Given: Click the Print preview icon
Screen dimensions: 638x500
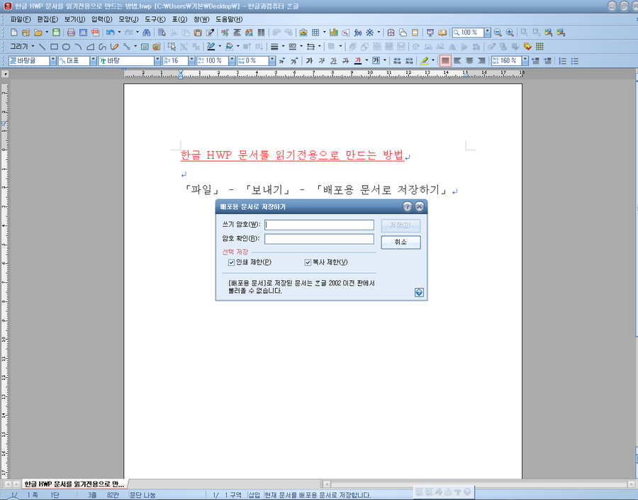Looking at the screenshot, I should (x=83, y=32).
